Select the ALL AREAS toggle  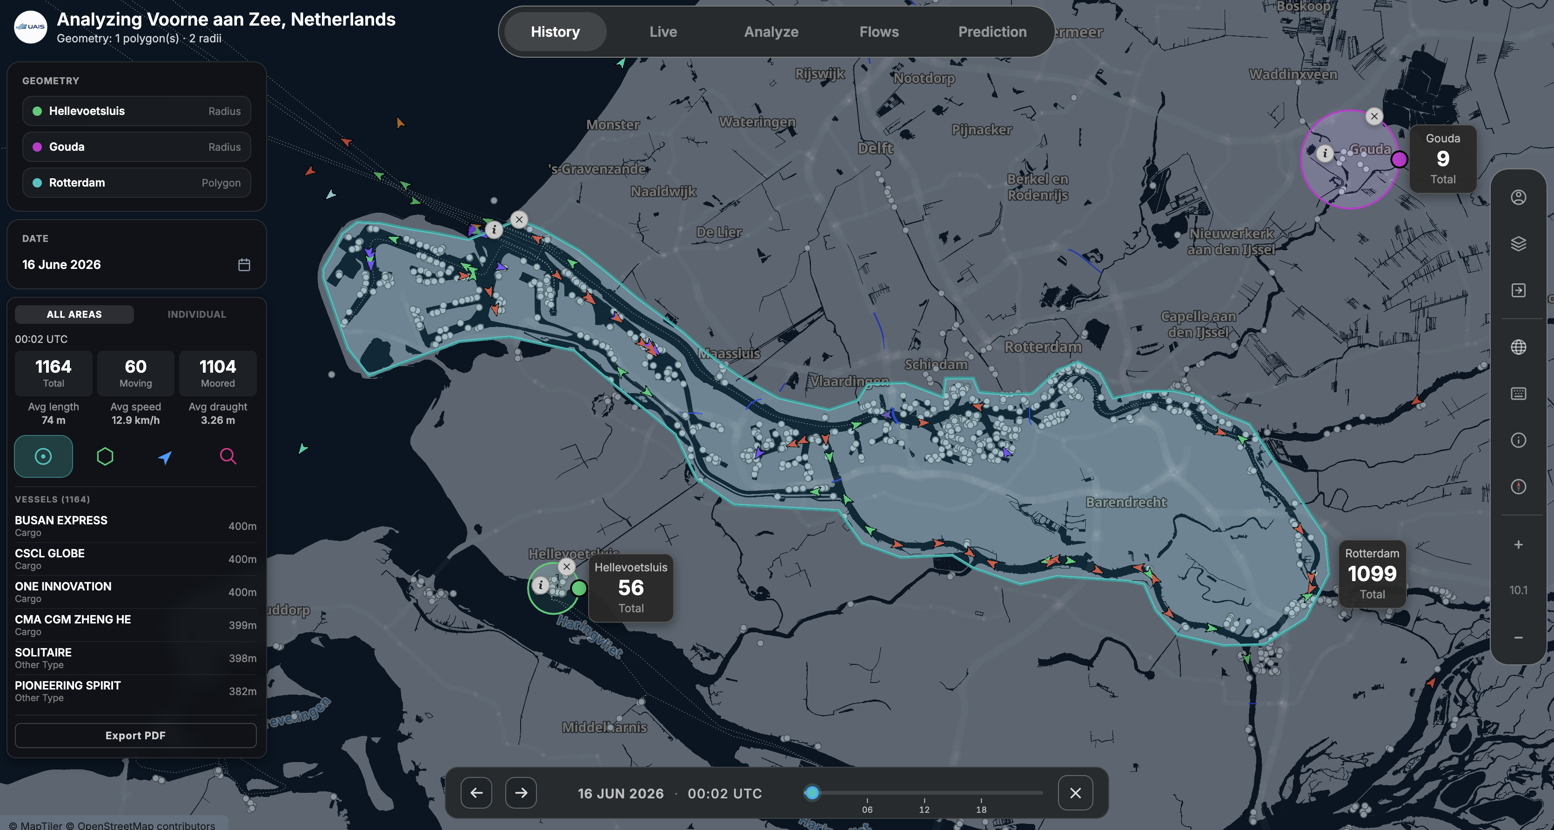click(x=74, y=314)
